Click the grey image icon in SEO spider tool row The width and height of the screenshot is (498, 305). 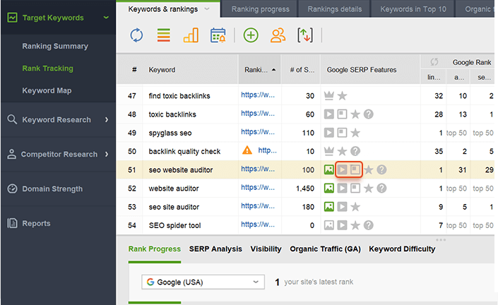pos(329,225)
